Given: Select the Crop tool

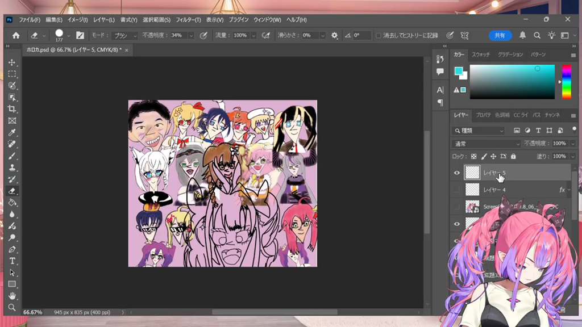Looking at the screenshot, I should [x=12, y=109].
